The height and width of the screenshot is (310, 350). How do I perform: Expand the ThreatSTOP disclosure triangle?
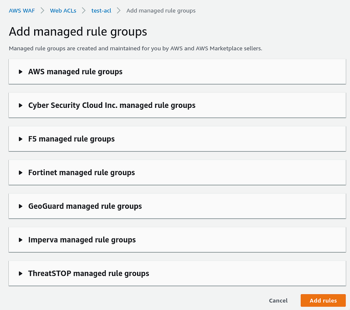click(x=21, y=273)
